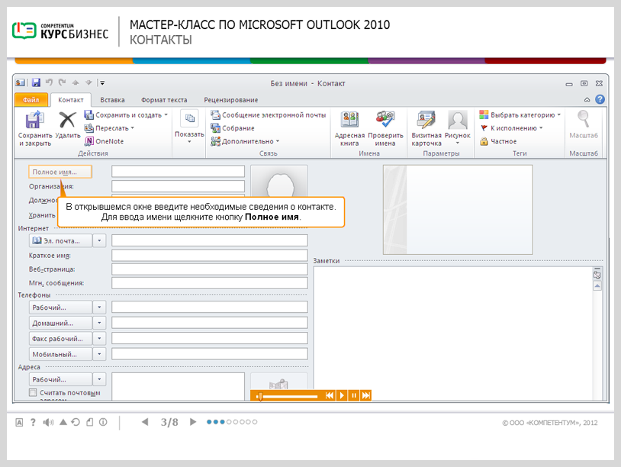621x467 pixels.
Task: Click the fast-forward button on orange player
Action: point(366,395)
